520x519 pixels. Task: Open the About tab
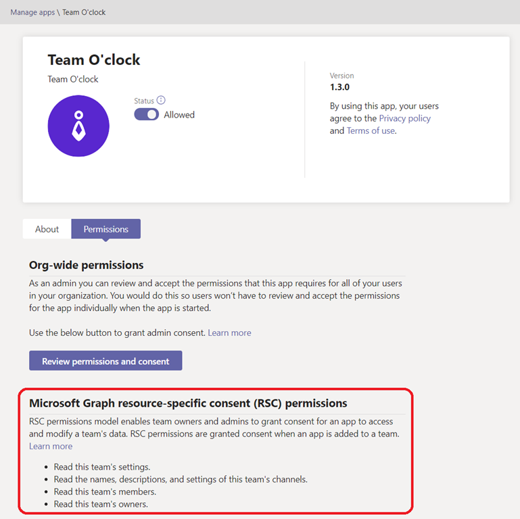47,229
